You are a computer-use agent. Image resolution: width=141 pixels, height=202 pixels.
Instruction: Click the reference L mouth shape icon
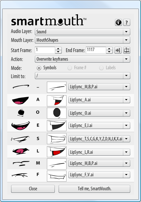pyautogui.click(x=21, y=151)
